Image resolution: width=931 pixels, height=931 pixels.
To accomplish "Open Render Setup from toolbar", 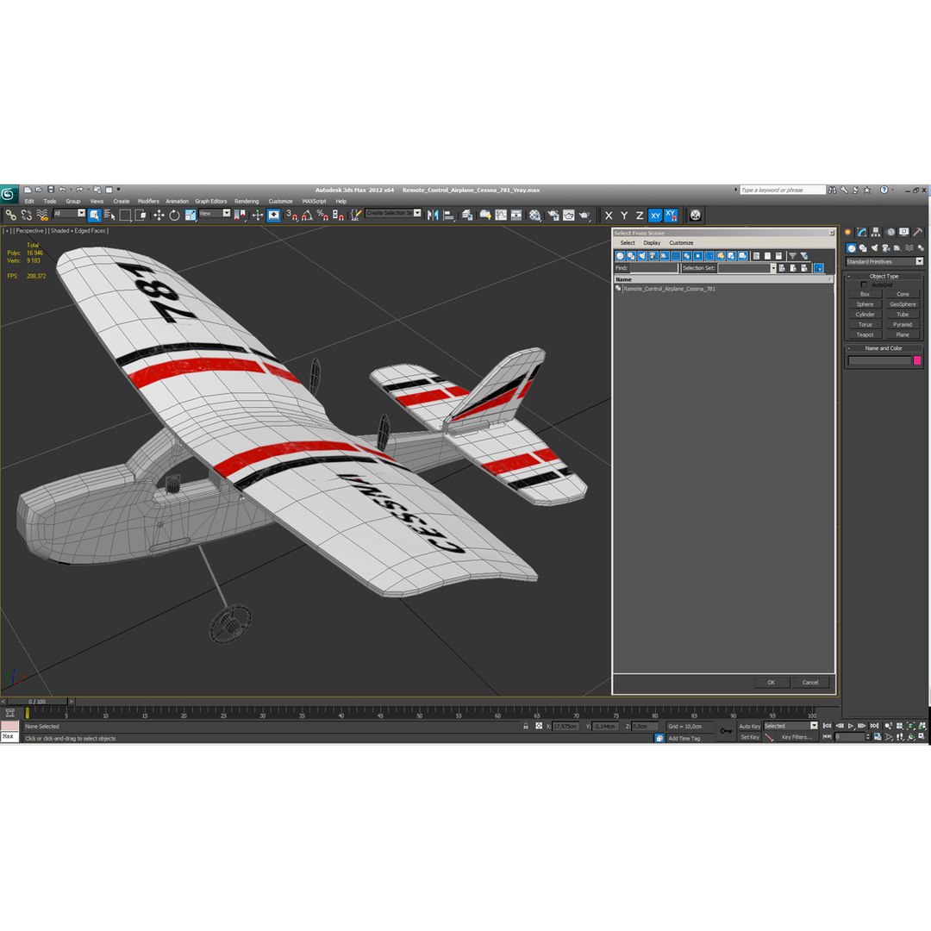I will [x=553, y=215].
